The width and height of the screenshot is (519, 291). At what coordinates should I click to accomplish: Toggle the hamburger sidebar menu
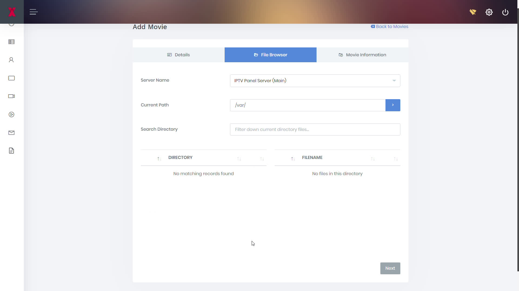pos(34,12)
